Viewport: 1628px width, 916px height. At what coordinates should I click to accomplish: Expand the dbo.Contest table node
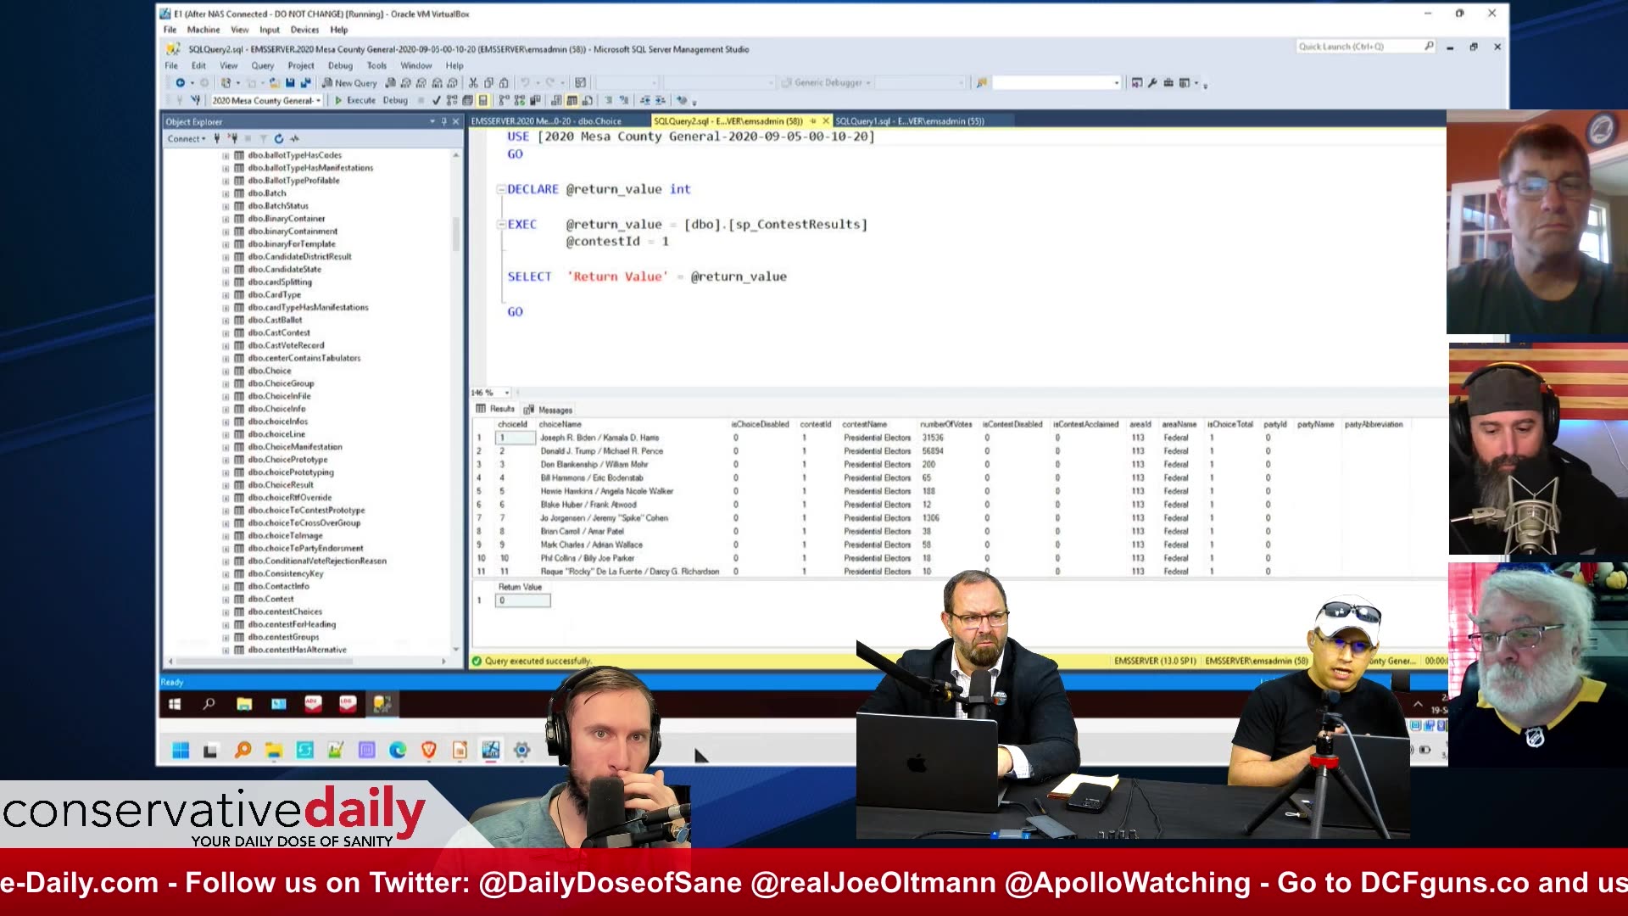pos(226,599)
